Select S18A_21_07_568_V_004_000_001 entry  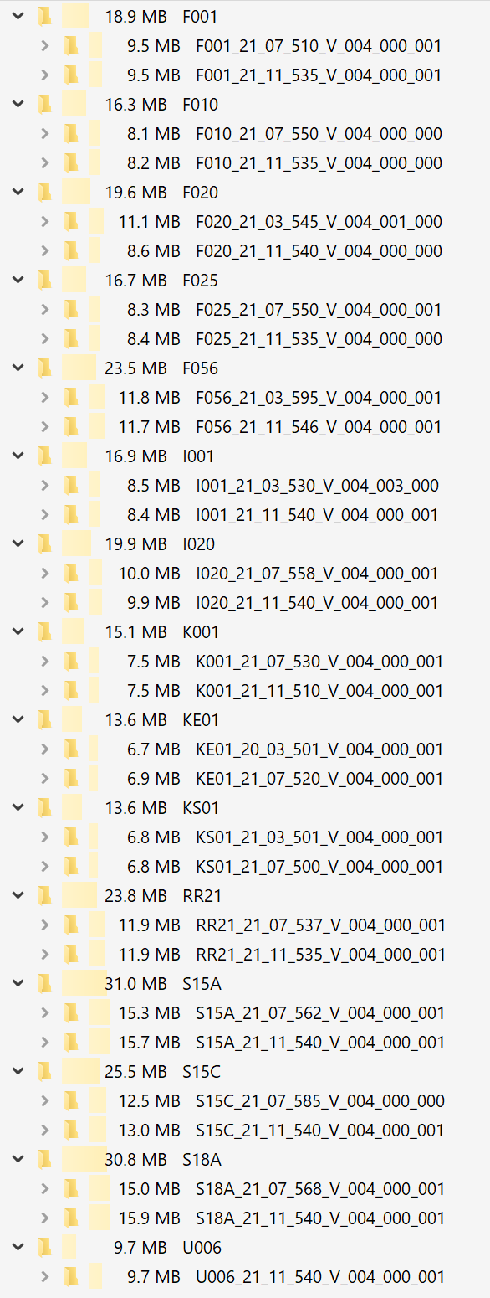(x=319, y=1189)
